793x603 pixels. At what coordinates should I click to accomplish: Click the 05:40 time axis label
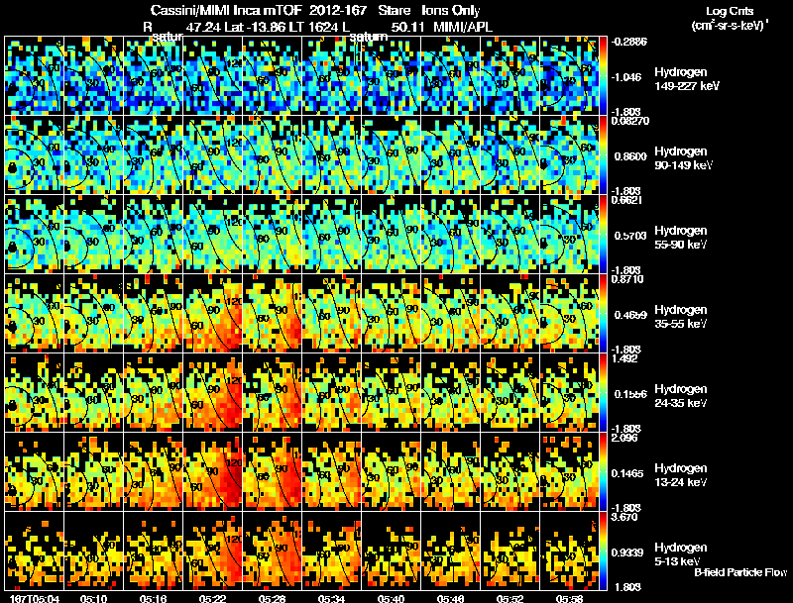pyautogui.click(x=392, y=598)
